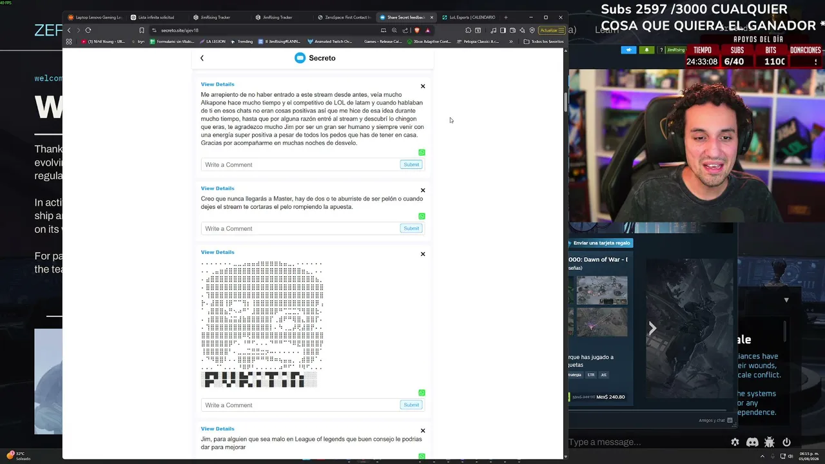Open the Petopia Classic bookmark
The height and width of the screenshot is (464, 825).
(x=478, y=42)
